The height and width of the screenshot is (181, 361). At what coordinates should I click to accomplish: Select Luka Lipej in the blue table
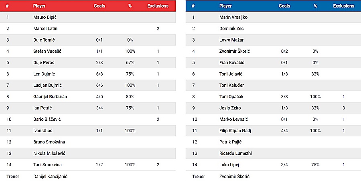click(x=229, y=165)
